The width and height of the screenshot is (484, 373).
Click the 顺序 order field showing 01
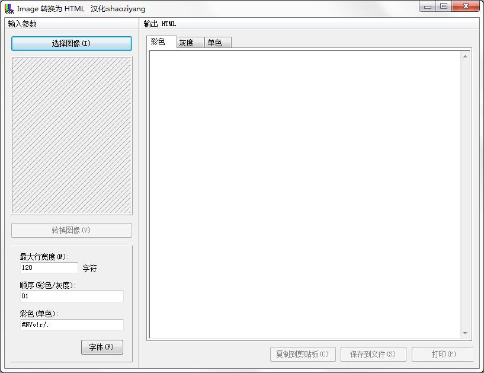pyautogui.click(x=71, y=297)
